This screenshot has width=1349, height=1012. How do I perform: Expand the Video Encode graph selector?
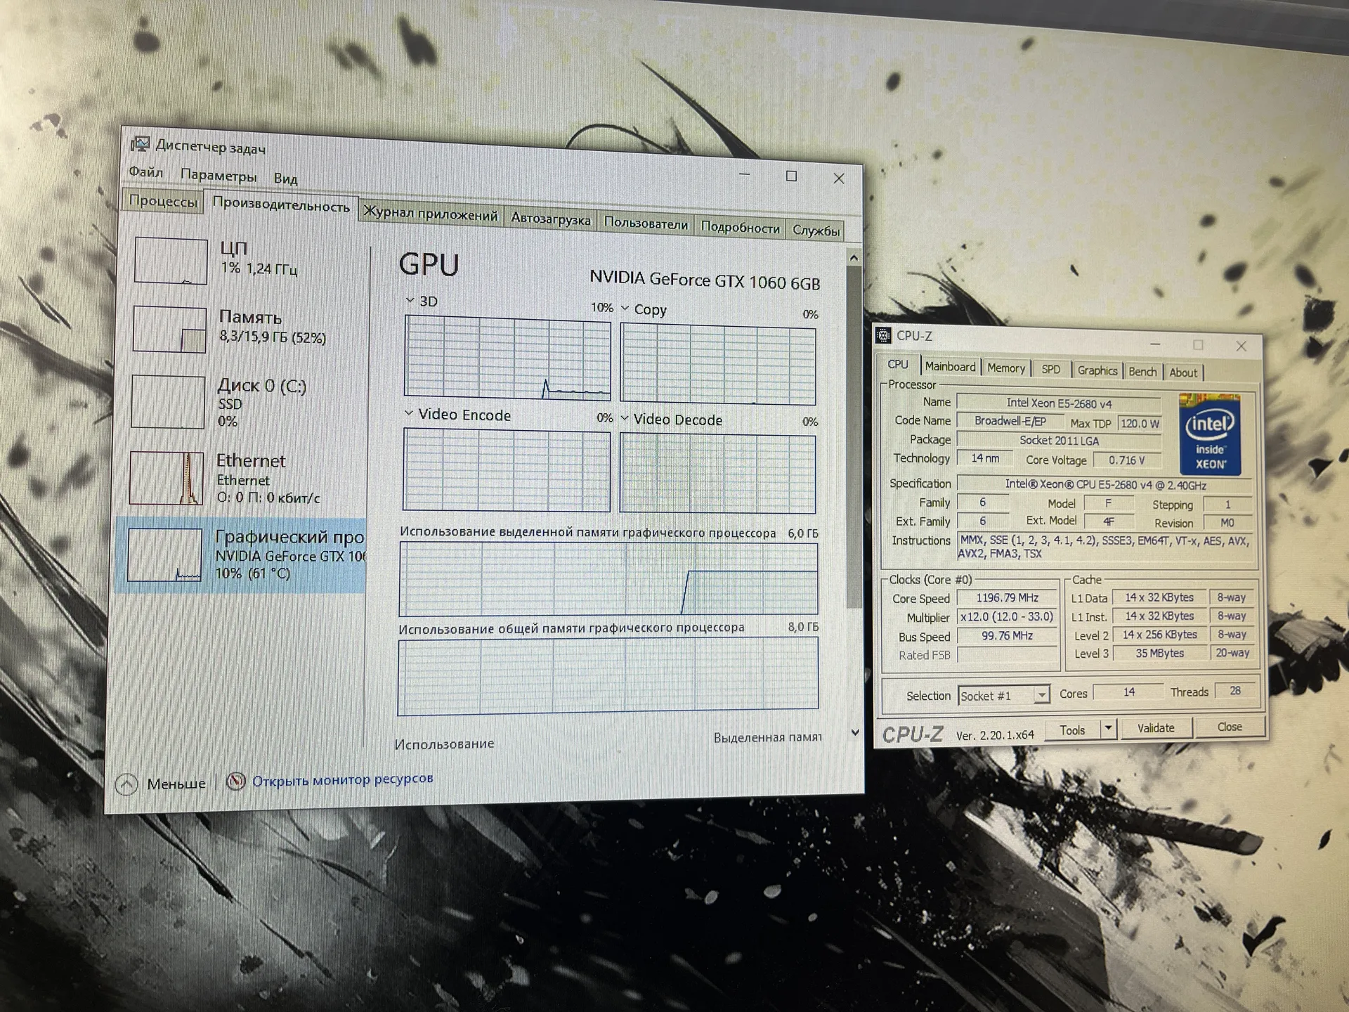click(409, 413)
